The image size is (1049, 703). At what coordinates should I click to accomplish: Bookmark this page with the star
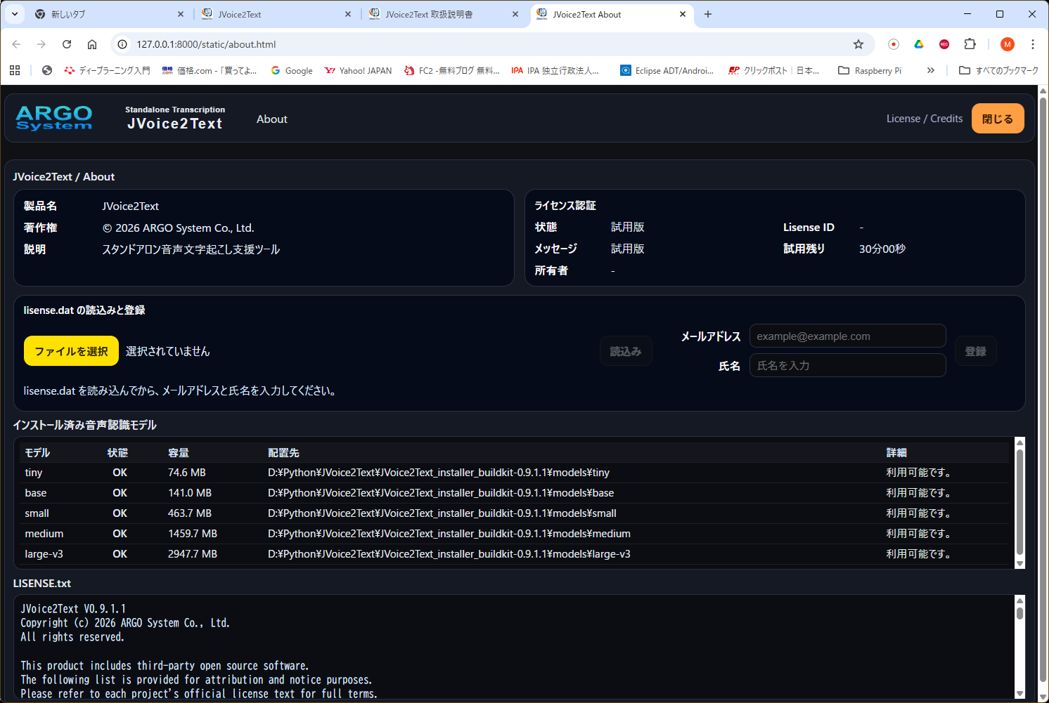coord(858,44)
